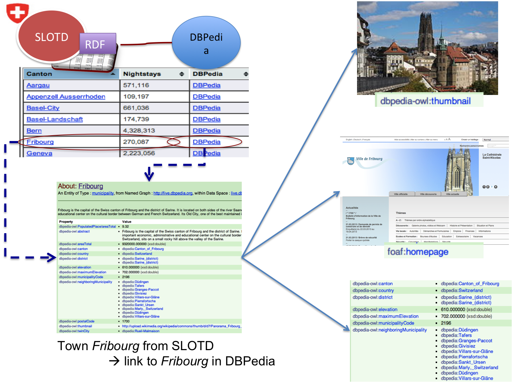The height and width of the screenshot is (382, 512).
Task: Click the Nightstays value 4,328,313 for Bern
Action: coord(139,131)
